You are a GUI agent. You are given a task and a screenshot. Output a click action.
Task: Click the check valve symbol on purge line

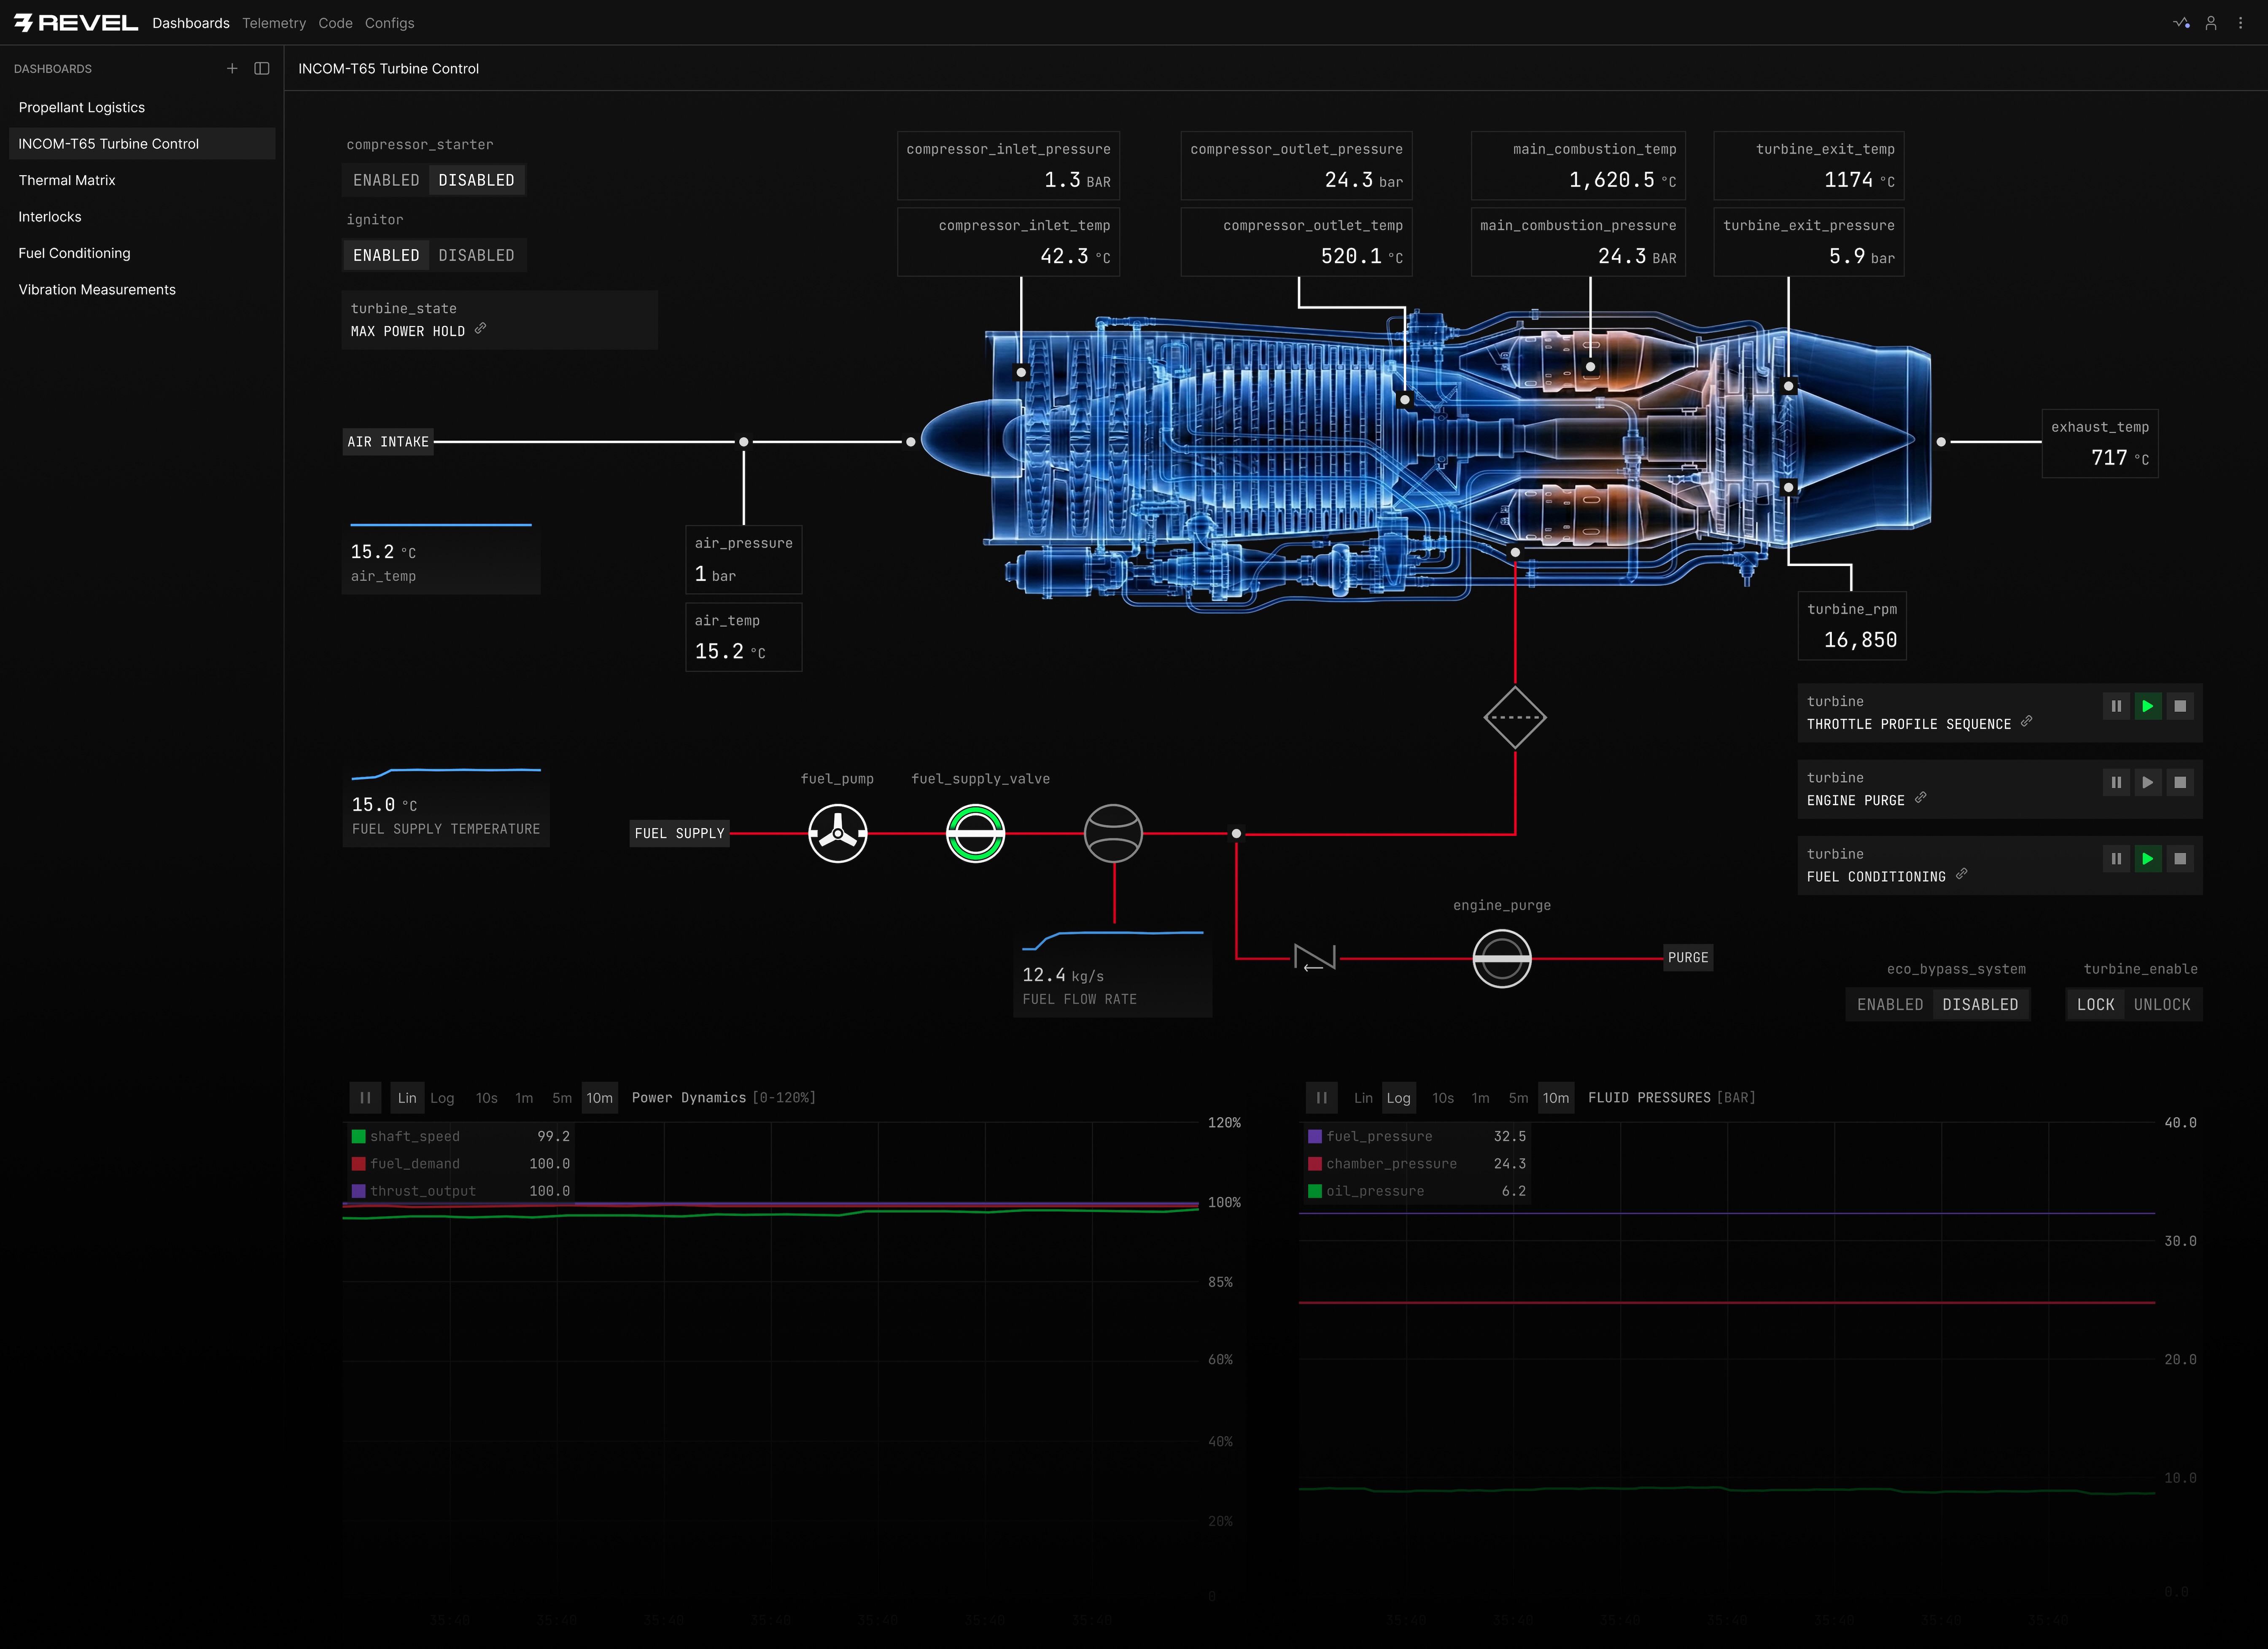click(1314, 958)
